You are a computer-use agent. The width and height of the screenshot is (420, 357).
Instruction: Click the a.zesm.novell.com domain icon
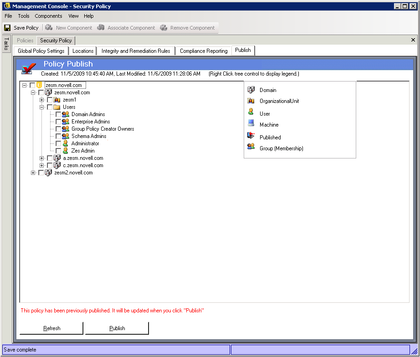[x=57, y=158]
